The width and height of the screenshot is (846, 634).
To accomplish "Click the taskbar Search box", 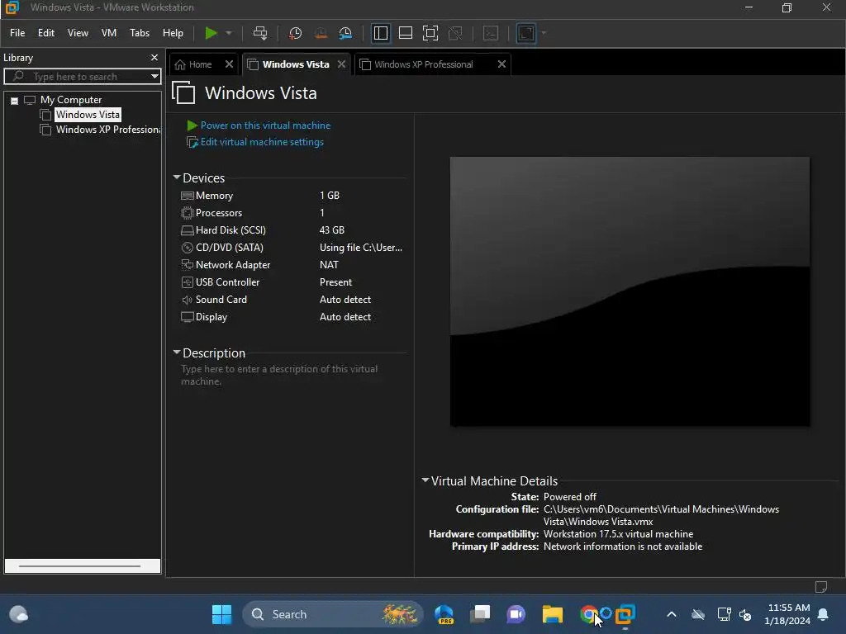I will [x=332, y=614].
